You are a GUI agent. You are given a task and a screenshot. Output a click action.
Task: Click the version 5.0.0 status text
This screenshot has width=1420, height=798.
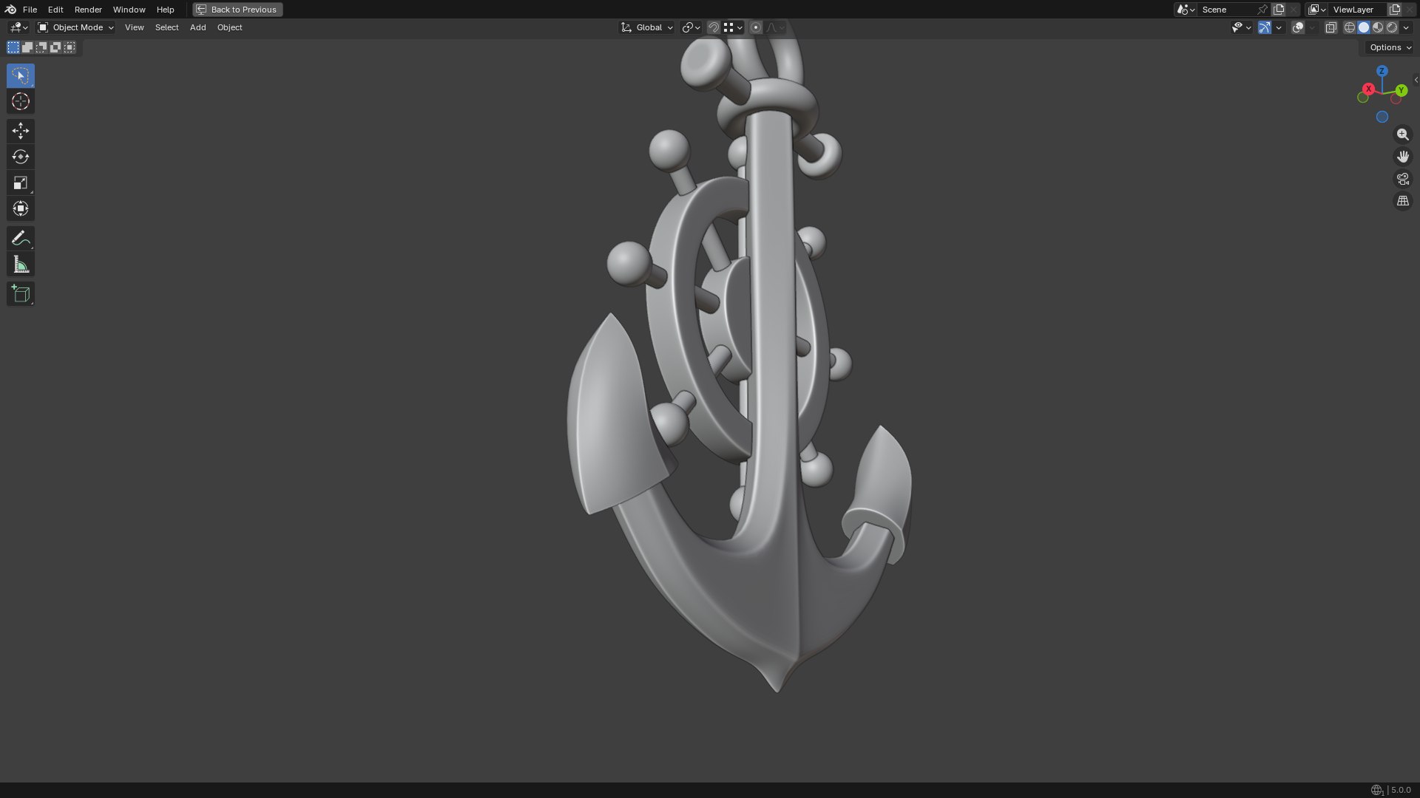coord(1401,790)
